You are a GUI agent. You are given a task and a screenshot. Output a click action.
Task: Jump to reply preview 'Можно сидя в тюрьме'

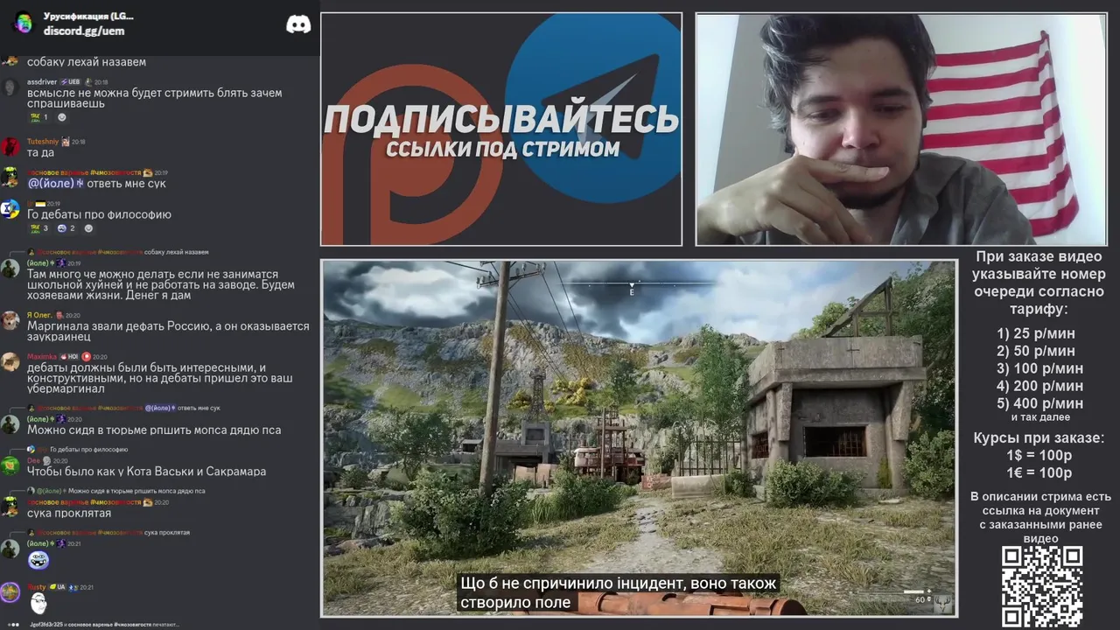click(x=136, y=491)
